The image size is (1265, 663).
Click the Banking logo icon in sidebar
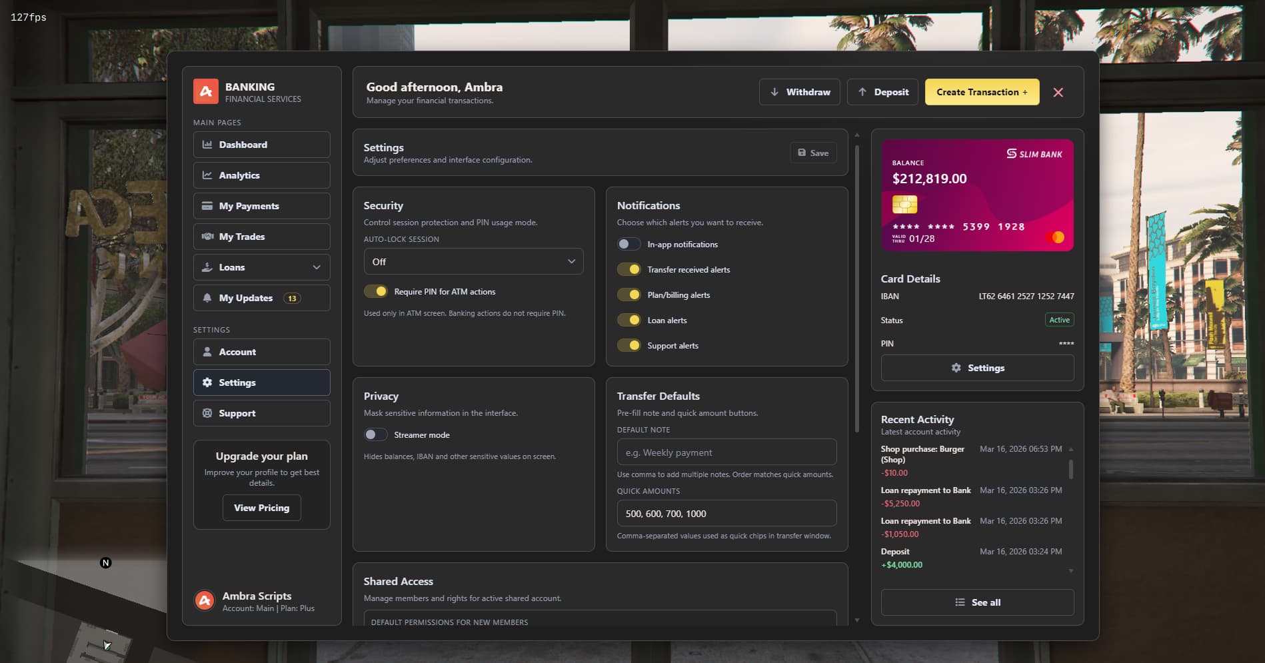point(206,92)
